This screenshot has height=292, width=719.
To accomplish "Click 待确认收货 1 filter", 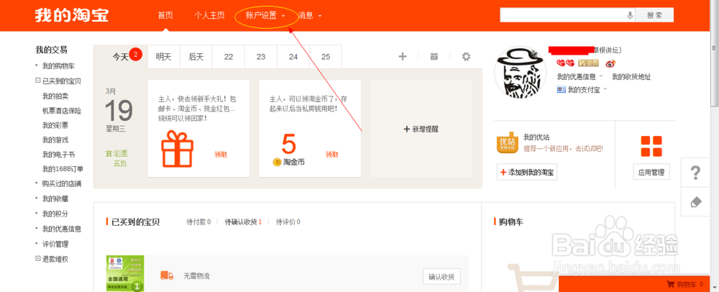I will point(243,222).
